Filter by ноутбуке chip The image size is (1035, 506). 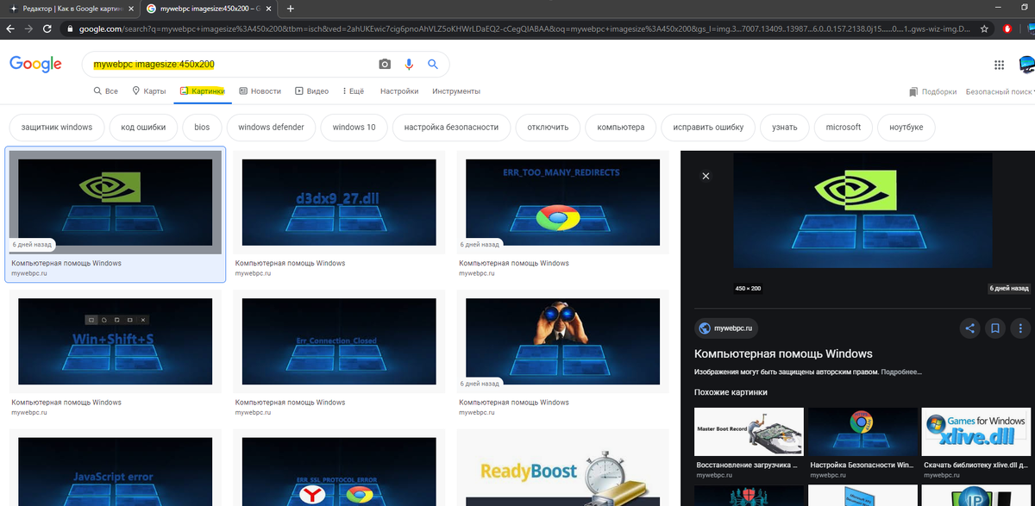click(906, 128)
